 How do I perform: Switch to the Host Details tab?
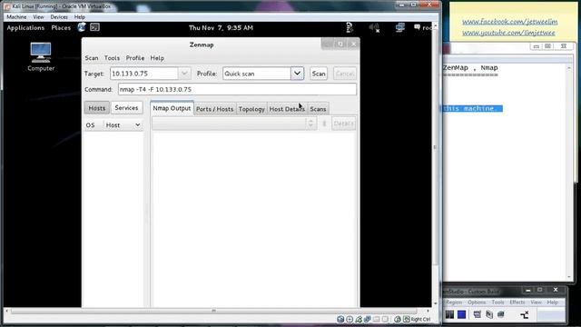tap(287, 109)
